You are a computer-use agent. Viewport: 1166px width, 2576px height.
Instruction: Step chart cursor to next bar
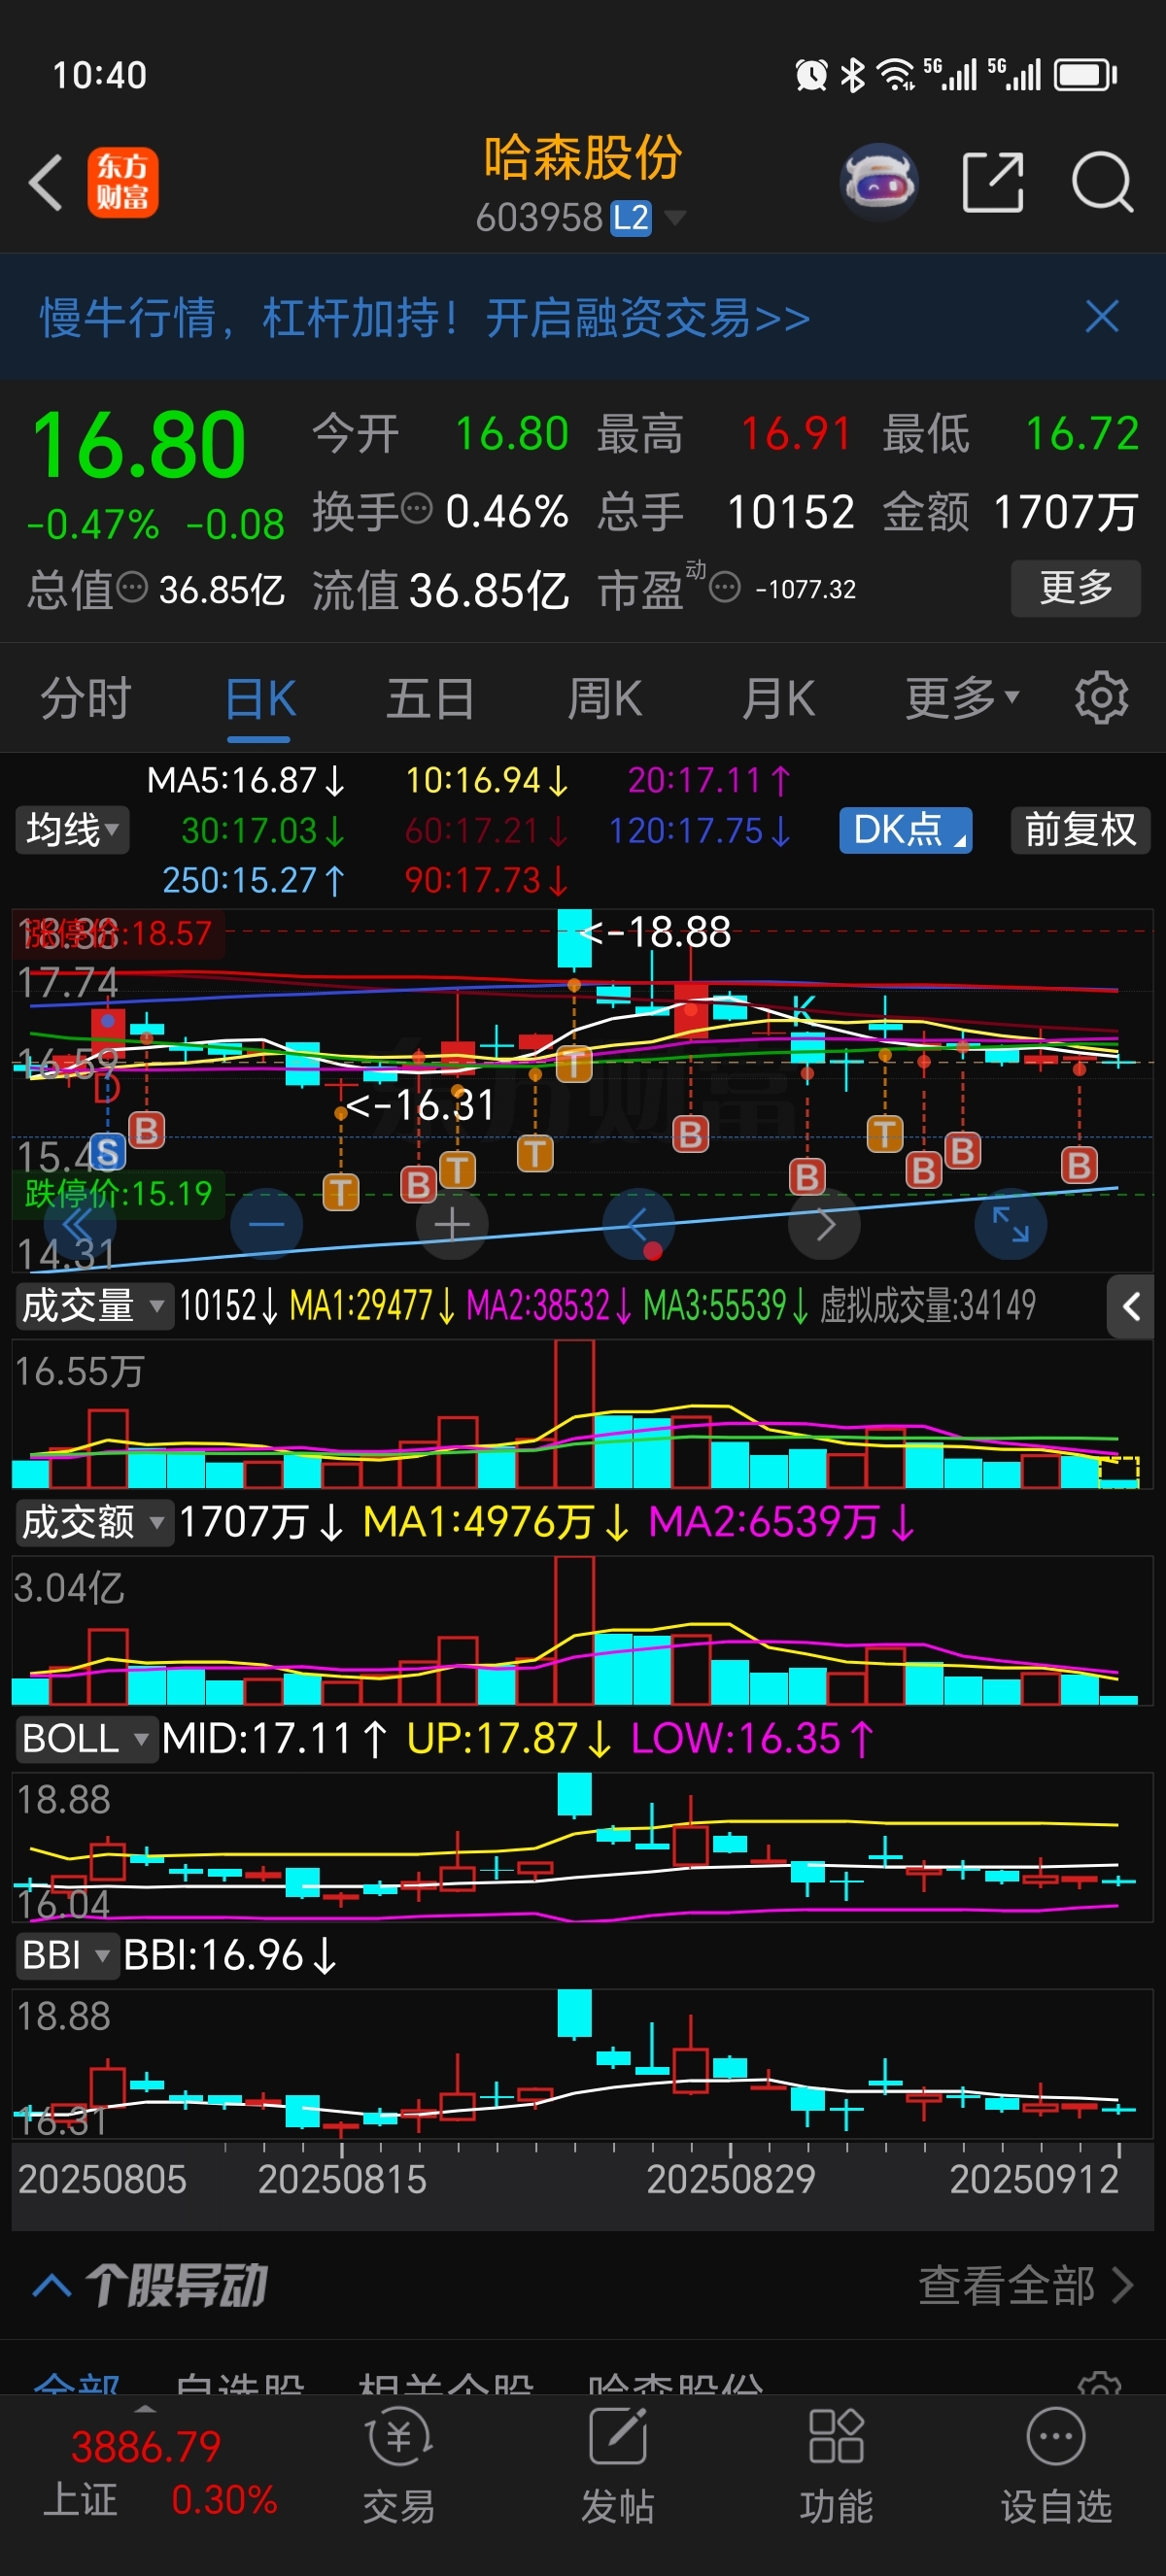824,1223
